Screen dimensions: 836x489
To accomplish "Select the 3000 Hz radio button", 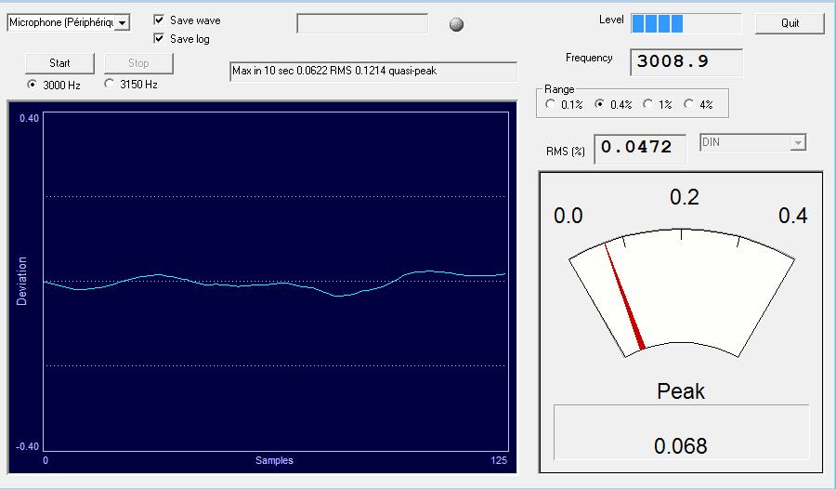I will pyautogui.click(x=33, y=85).
